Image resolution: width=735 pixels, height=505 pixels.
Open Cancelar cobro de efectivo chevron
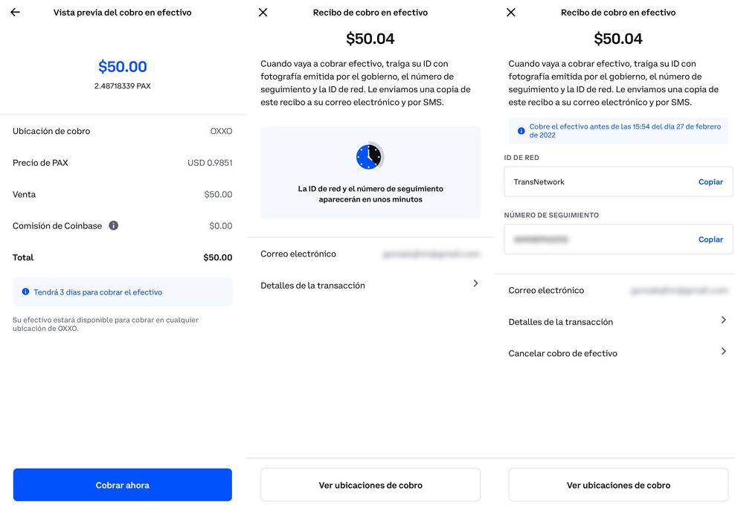pyautogui.click(x=723, y=351)
